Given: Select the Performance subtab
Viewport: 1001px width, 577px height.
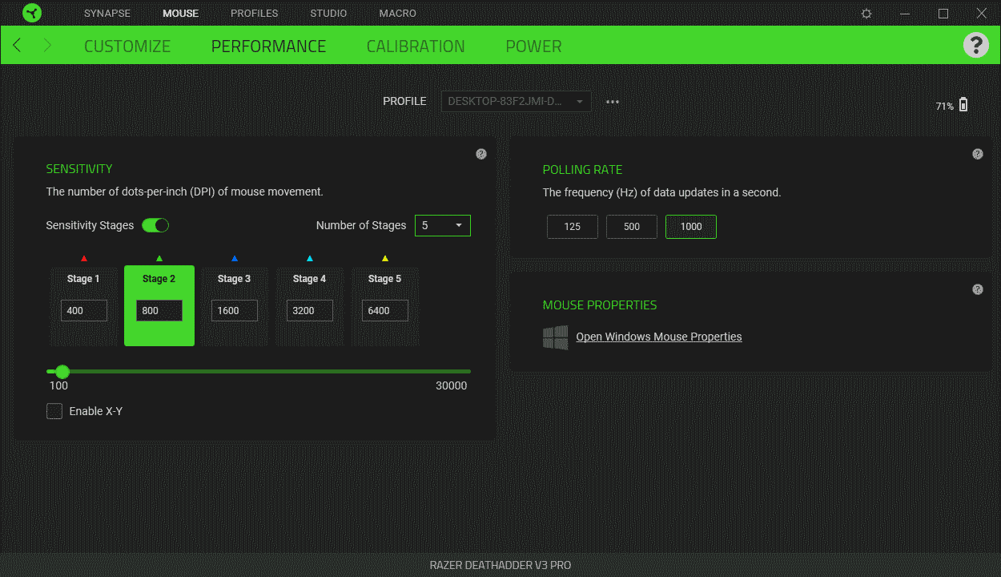Looking at the screenshot, I should pos(269,46).
